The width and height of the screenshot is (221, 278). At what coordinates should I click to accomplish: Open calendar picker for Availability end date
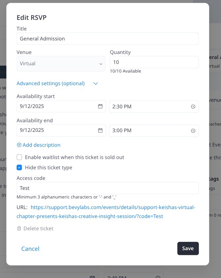pyautogui.click(x=100, y=131)
